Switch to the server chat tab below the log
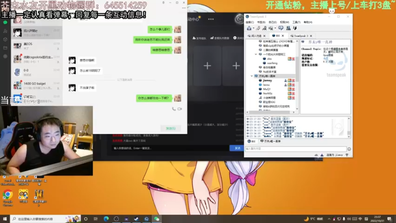 click(251, 141)
